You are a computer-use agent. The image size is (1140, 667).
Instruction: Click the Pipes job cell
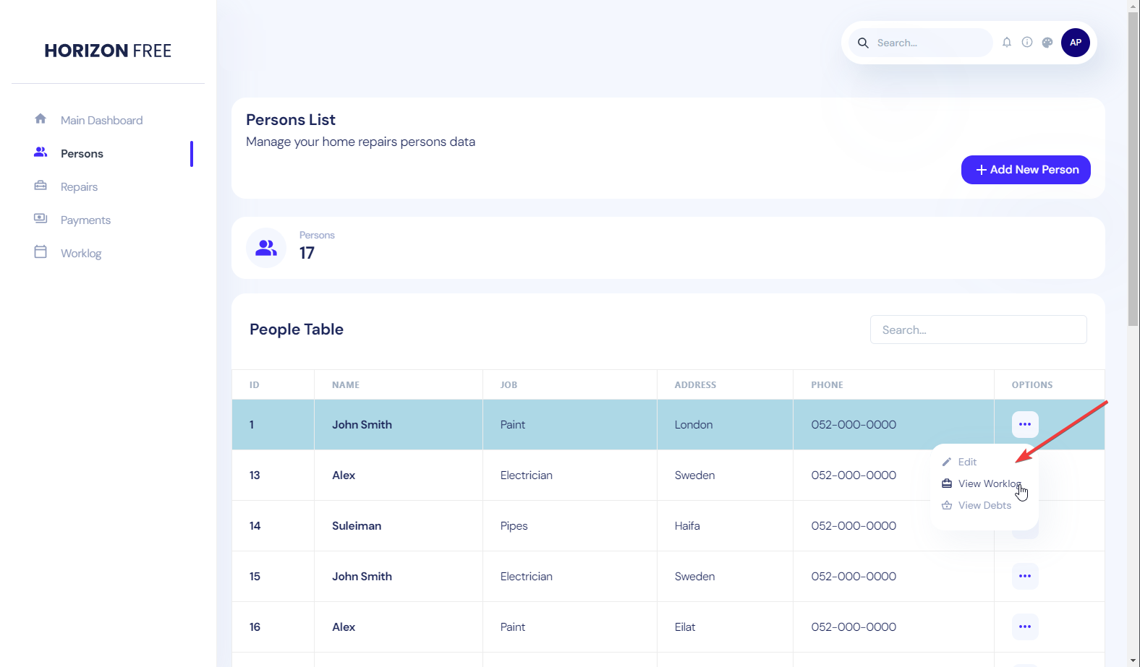pyautogui.click(x=514, y=526)
